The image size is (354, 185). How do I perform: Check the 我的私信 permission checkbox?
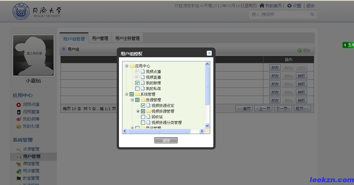138,89
